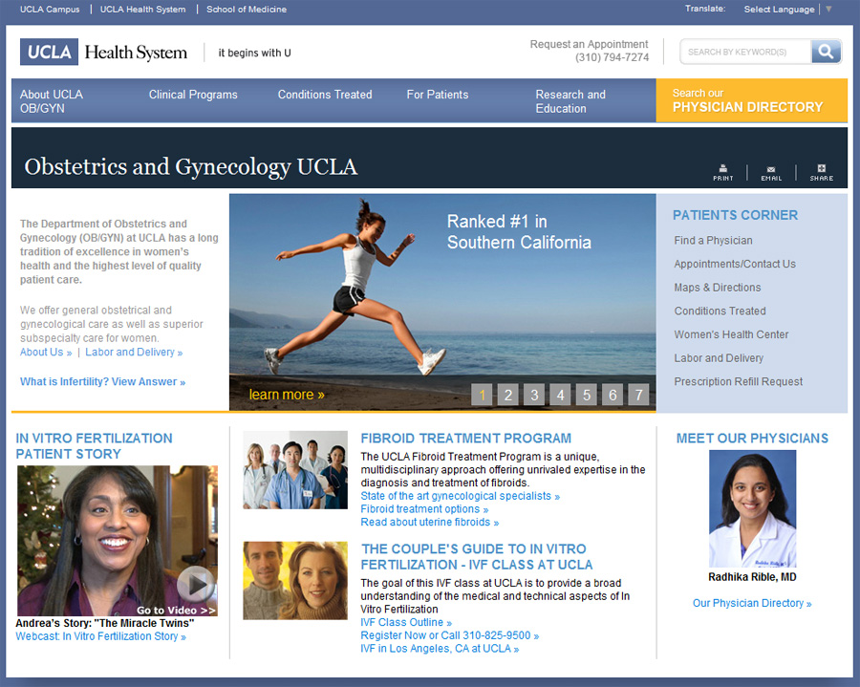Open Research and Education menu

[570, 101]
